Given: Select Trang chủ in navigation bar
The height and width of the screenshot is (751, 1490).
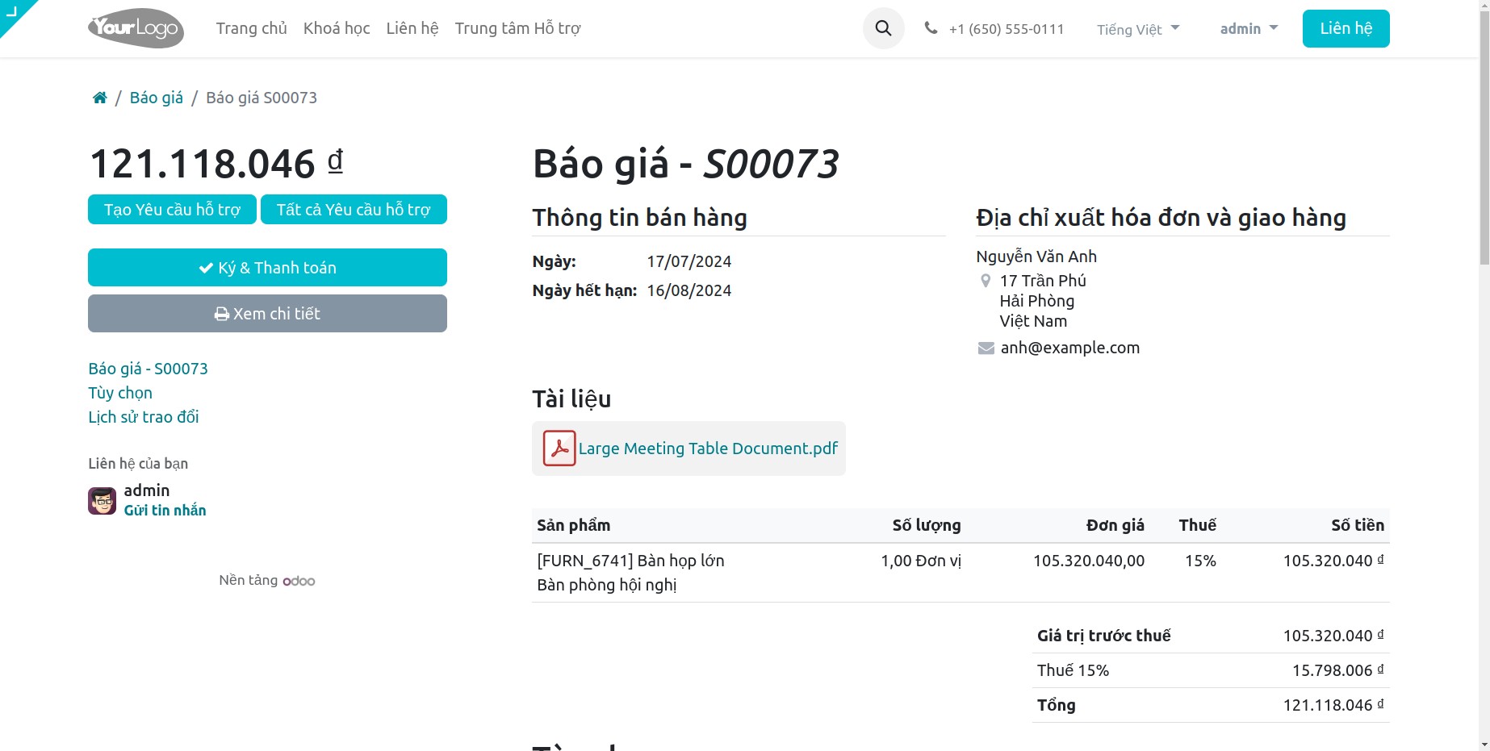Looking at the screenshot, I should (251, 28).
